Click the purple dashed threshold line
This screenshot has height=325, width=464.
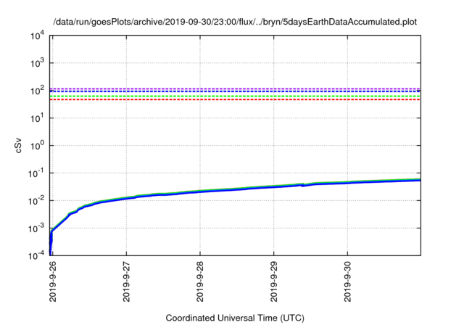coord(235,89)
